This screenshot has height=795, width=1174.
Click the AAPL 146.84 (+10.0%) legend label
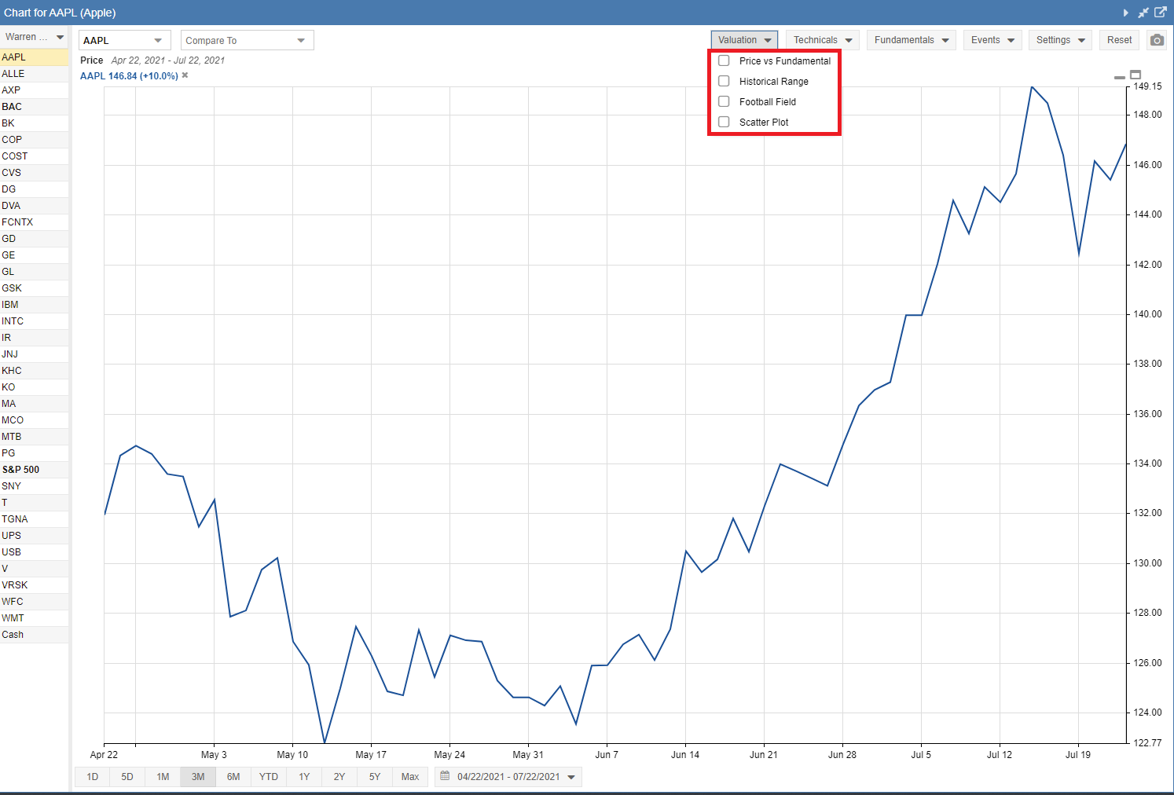[129, 76]
